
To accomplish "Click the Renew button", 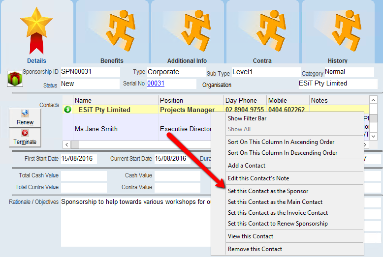I will click(x=25, y=118).
